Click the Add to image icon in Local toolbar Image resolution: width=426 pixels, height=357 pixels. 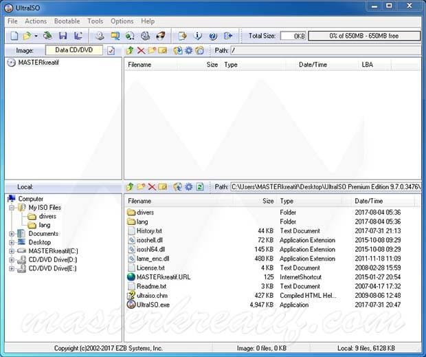point(178,187)
